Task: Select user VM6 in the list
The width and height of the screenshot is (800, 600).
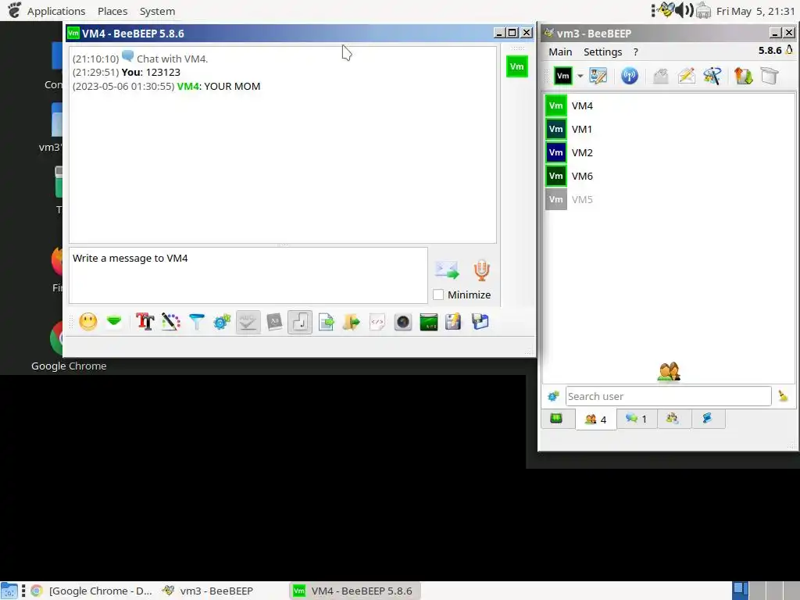Action: tap(670, 176)
